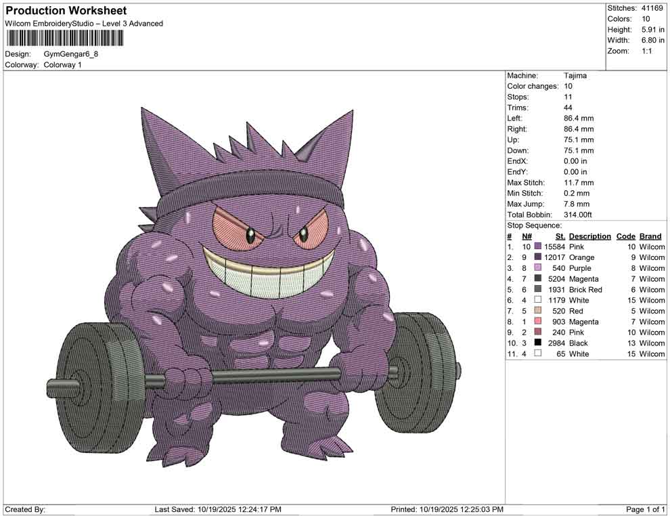Click the Black description in stop sequence row 10
The image size is (670, 516).
click(x=578, y=343)
